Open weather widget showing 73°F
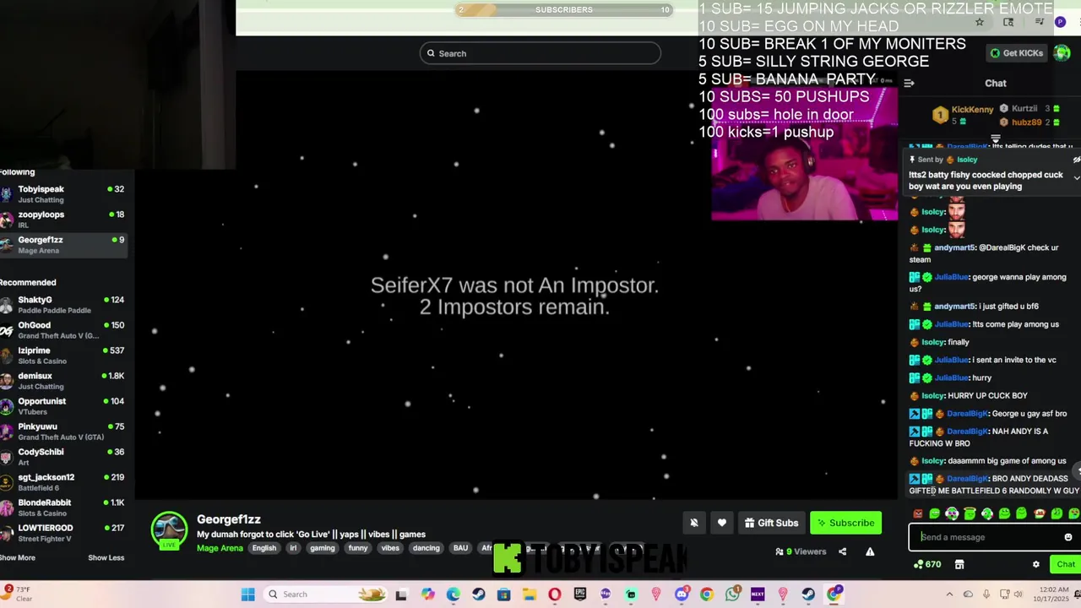 click(17, 594)
